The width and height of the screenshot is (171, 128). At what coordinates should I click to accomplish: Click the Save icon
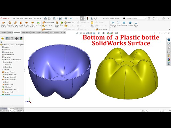click(60, 18)
